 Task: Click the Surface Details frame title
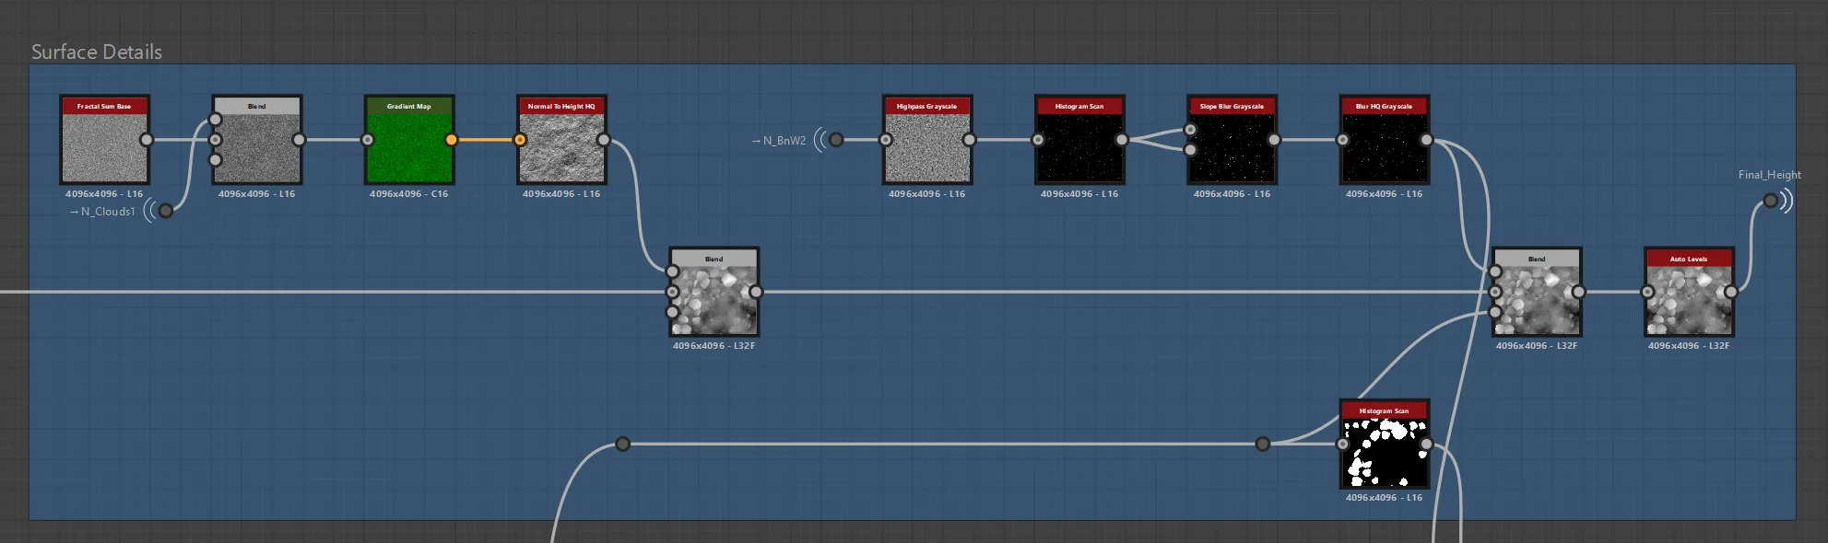coord(97,52)
